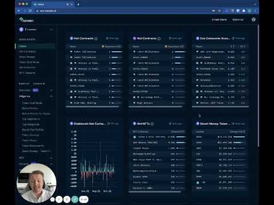Click the browser address bar

point(122,11)
